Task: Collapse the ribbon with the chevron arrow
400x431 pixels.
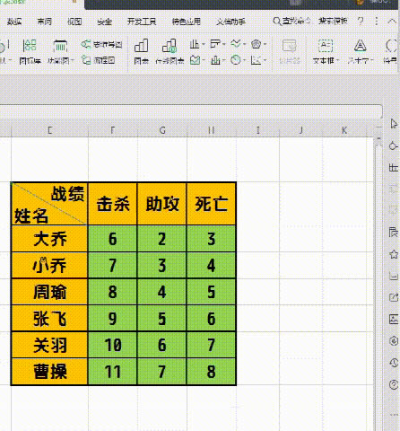Action: pos(392,21)
